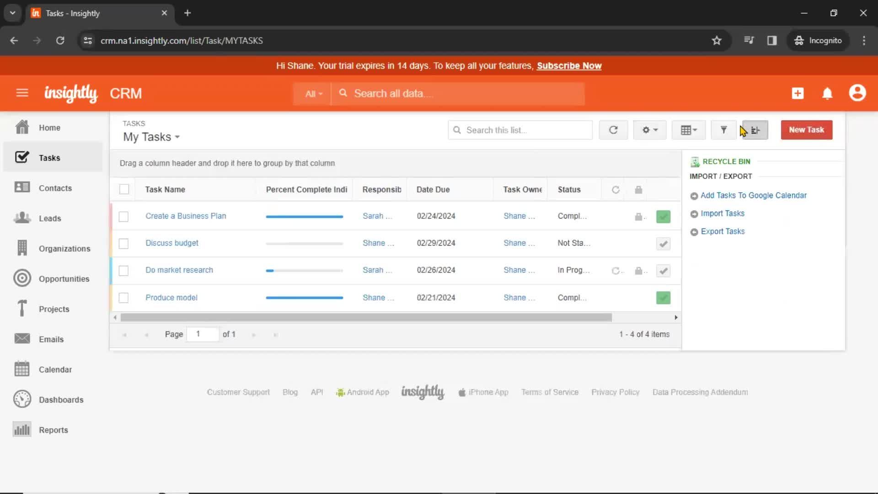Screen dimensions: 878x494
Task: Open the table view layout dropdown
Action: pyautogui.click(x=689, y=130)
